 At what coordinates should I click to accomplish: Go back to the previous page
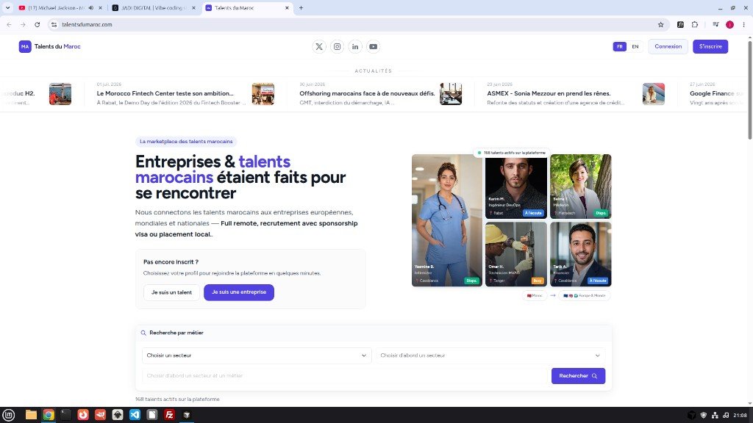pyautogui.click(x=9, y=24)
